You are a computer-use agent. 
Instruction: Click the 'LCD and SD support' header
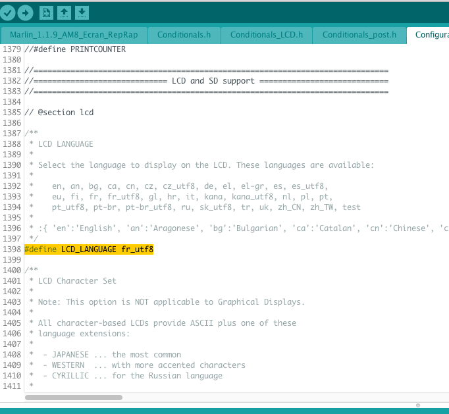pyautogui.click(x=213, y=81)
